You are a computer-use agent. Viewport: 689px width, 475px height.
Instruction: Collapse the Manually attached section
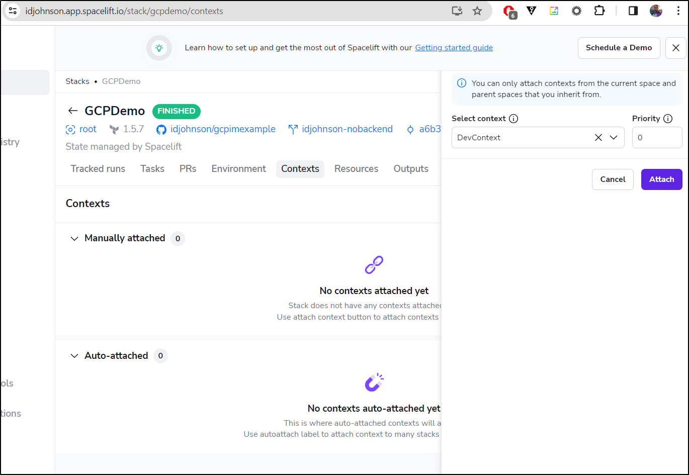coord(74,238)
